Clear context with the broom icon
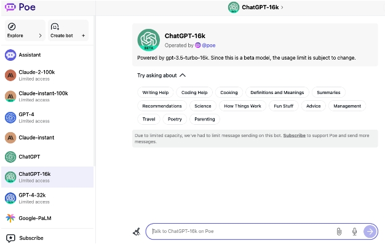Image resolution: width=385 pixels, height=244 pixels. click(137, 232)
